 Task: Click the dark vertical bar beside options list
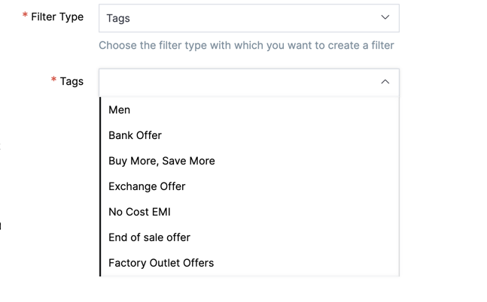[x=101, y=186]
